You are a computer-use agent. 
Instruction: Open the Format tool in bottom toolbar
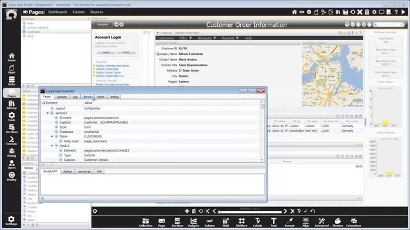click(290, 222)
